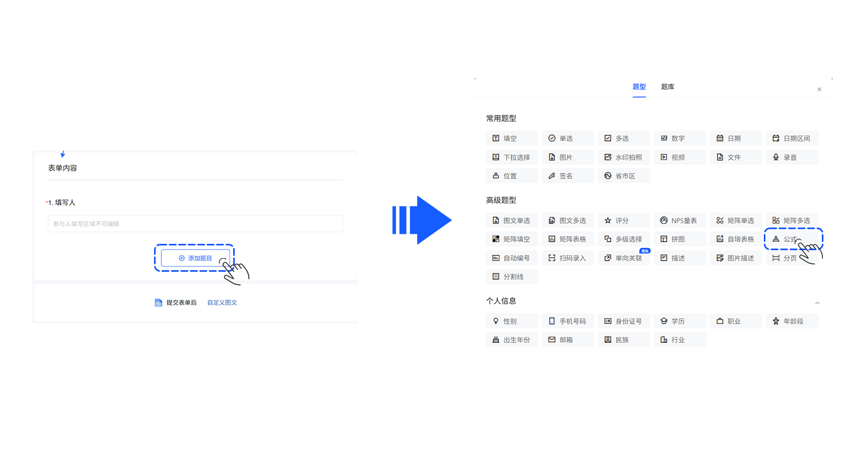Add an 自动编号 auto-number field
This screenshot has height=474, width=844.
pyautogui.click(x=512, y=258)
